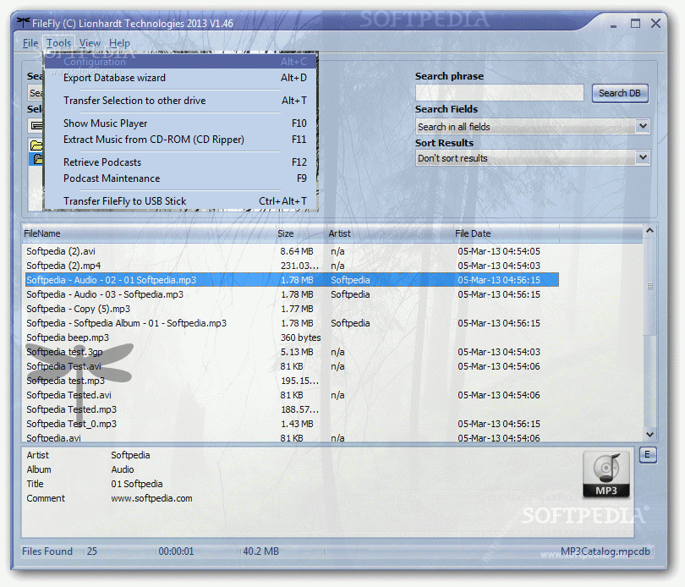Click the 05-Mar-13 04:54:05 date cell
Image resolution: width=685 pixels, height=587 pixels.
(499, 251)
